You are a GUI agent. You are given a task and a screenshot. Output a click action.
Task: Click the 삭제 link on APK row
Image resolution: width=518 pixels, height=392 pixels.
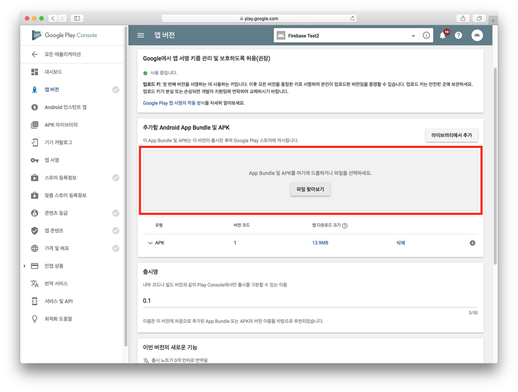tap(401, 243)
